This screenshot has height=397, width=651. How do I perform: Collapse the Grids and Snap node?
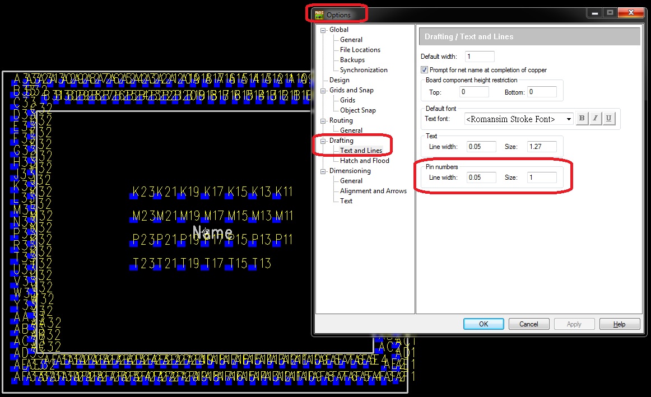point(323,91)
